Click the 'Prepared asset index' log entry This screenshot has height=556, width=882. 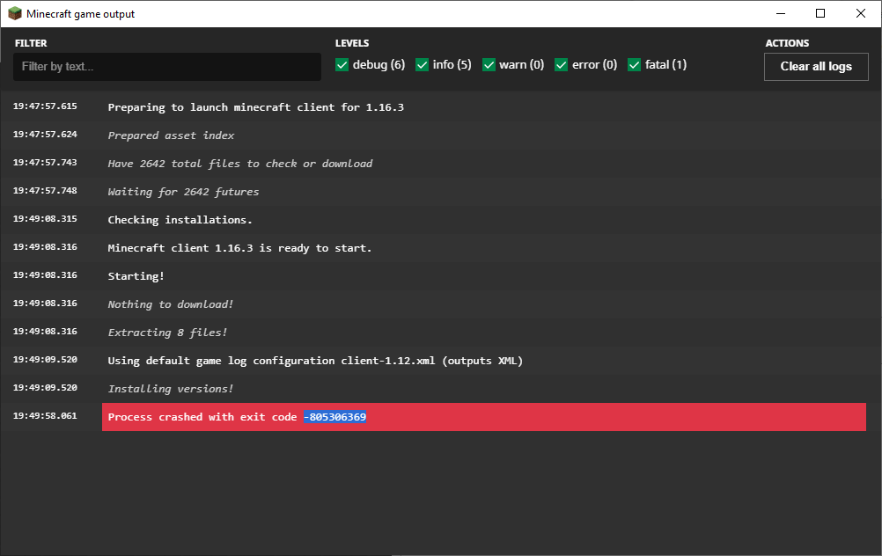171,135
